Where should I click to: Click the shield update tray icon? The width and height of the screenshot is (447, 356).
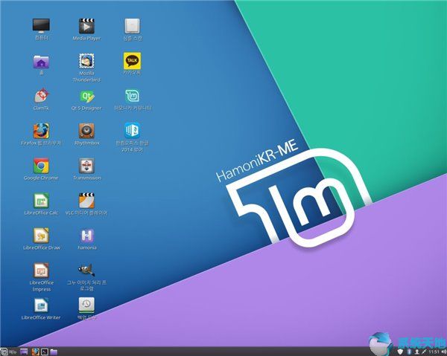point(400,352)
